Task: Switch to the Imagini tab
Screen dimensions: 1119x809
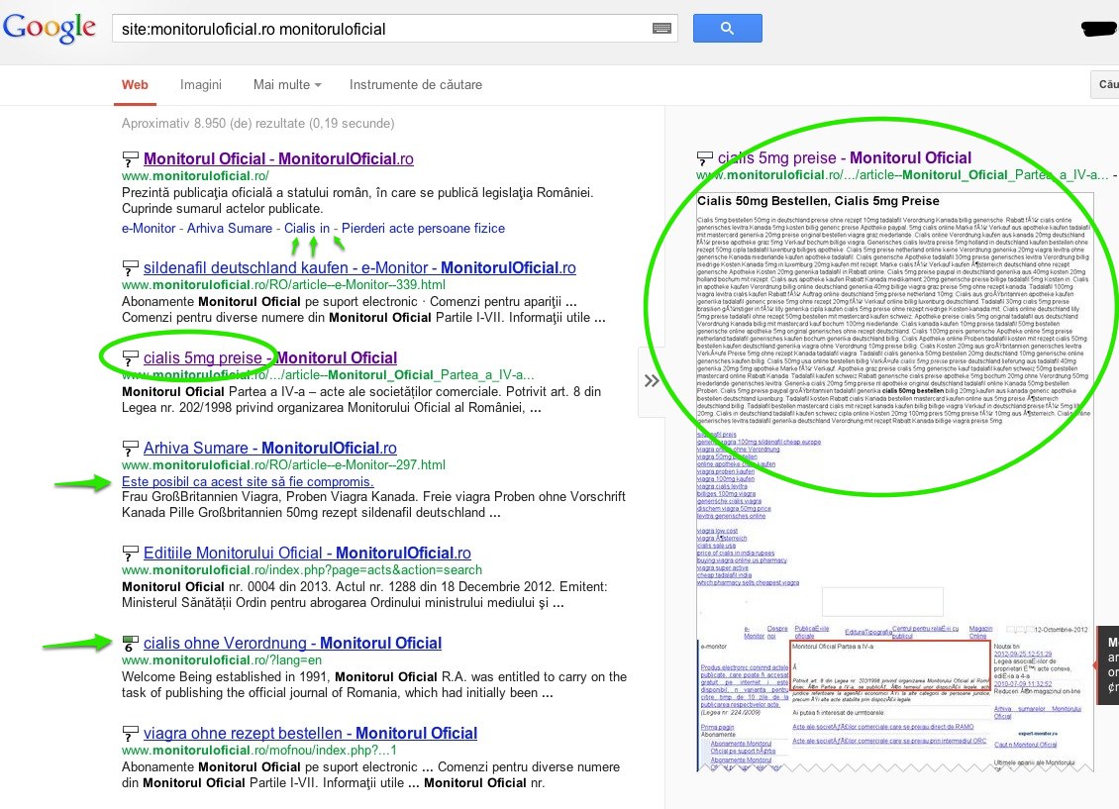Action: pyautogui.click(x=200, y=85)
